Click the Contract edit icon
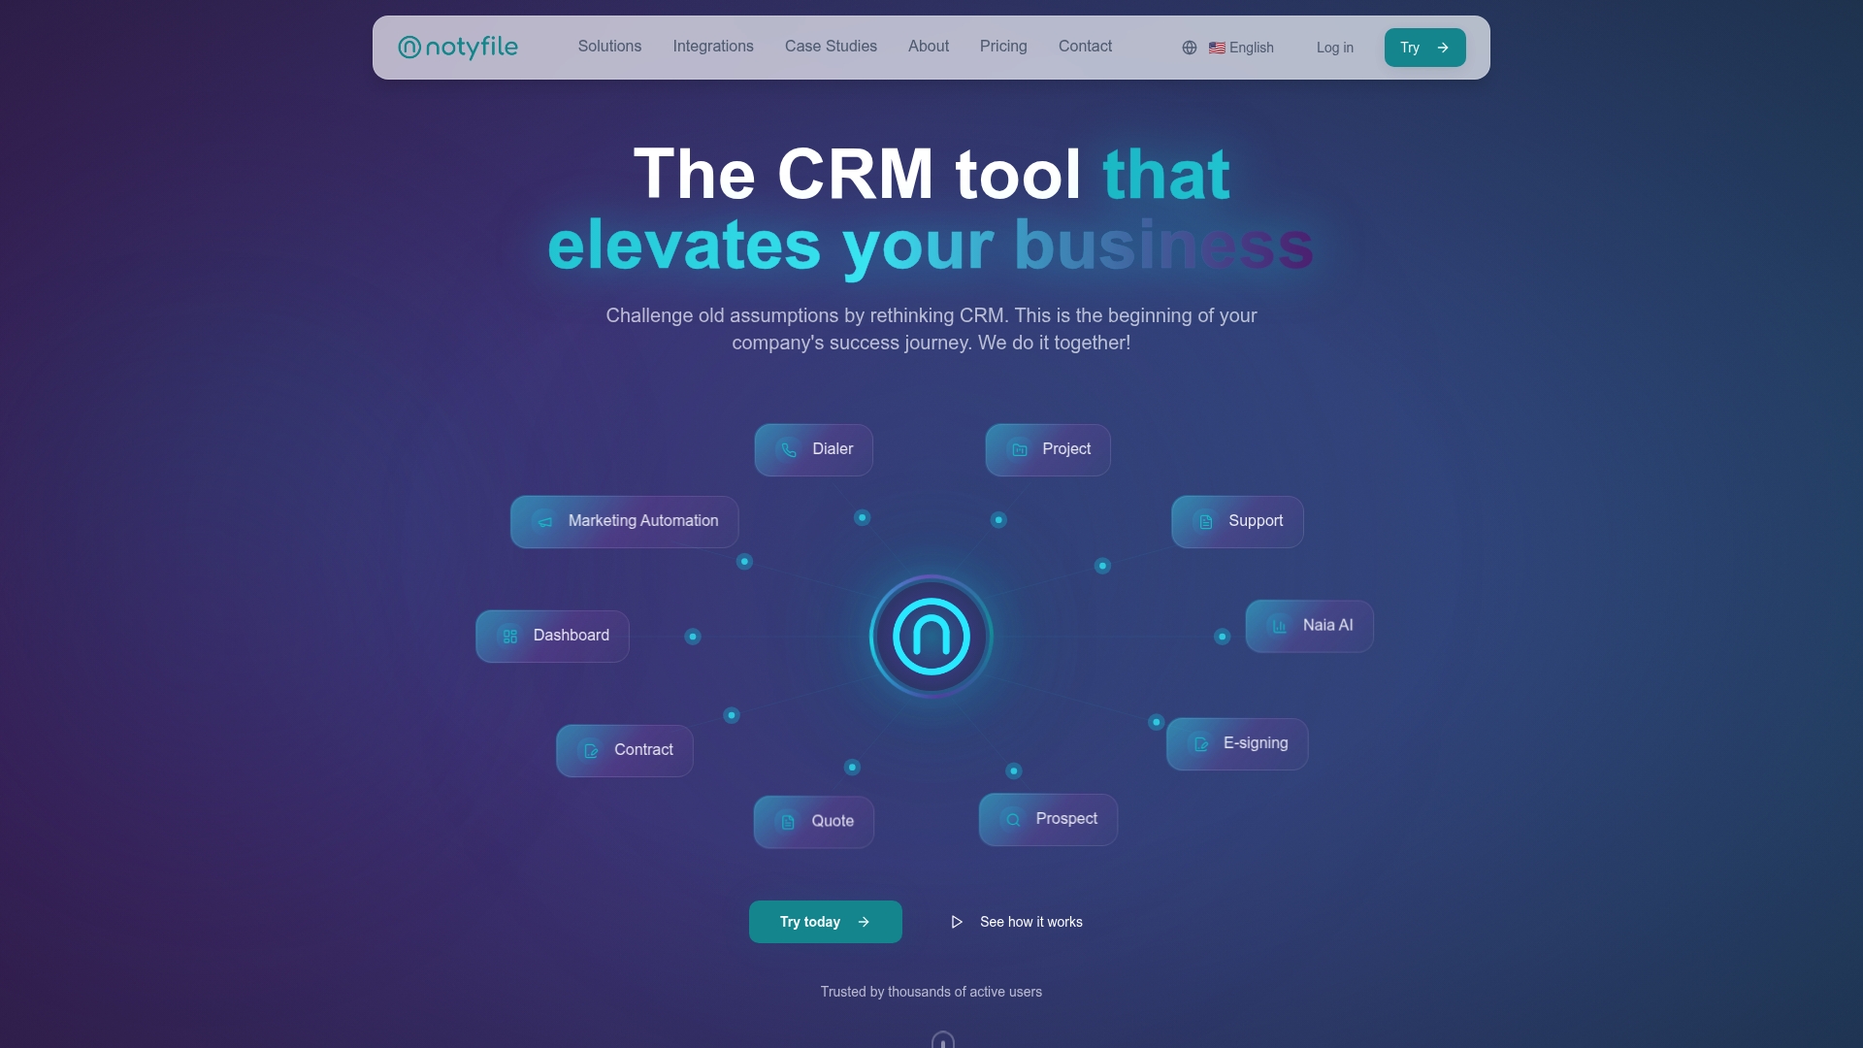1863x1048 pixels. 591,751
